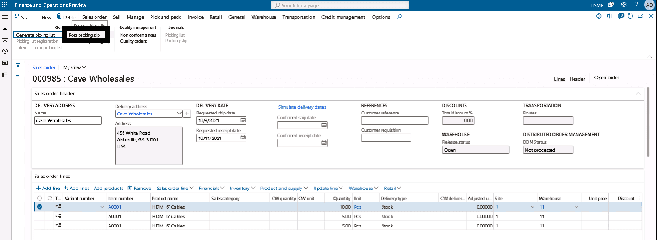Open Recent clock icon in sidebar
This screenshot has width=657, height=240.
point(5,51)
